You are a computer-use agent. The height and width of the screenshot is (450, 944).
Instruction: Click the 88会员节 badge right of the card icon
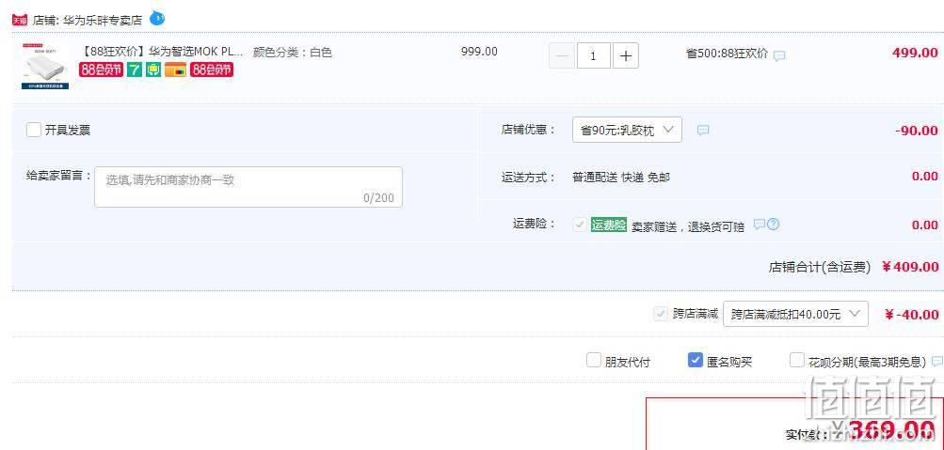click(x=212, y=70)
